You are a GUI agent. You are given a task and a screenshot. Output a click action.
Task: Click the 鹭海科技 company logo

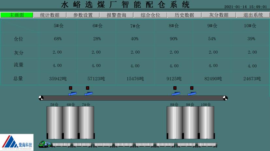(17, 142)
